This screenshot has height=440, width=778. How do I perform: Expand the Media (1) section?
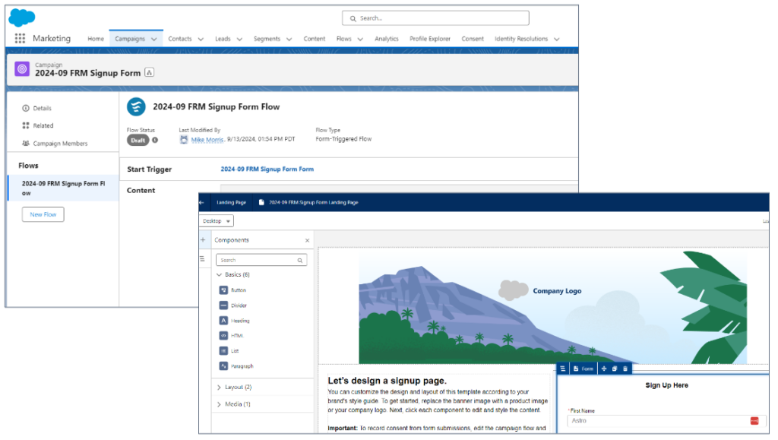pos(220,404)
